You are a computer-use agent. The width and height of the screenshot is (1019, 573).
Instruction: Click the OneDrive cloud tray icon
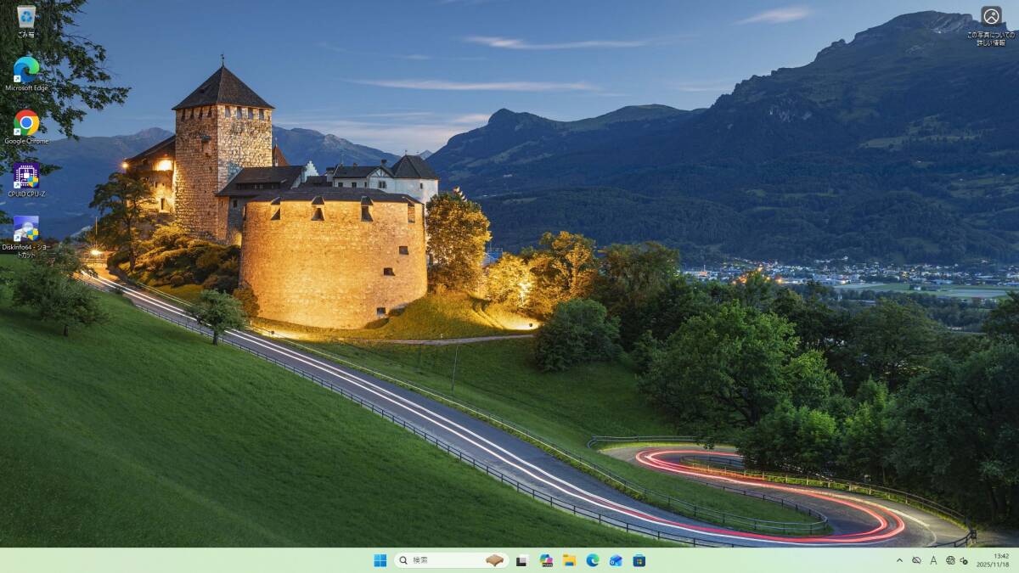[916, 560]
